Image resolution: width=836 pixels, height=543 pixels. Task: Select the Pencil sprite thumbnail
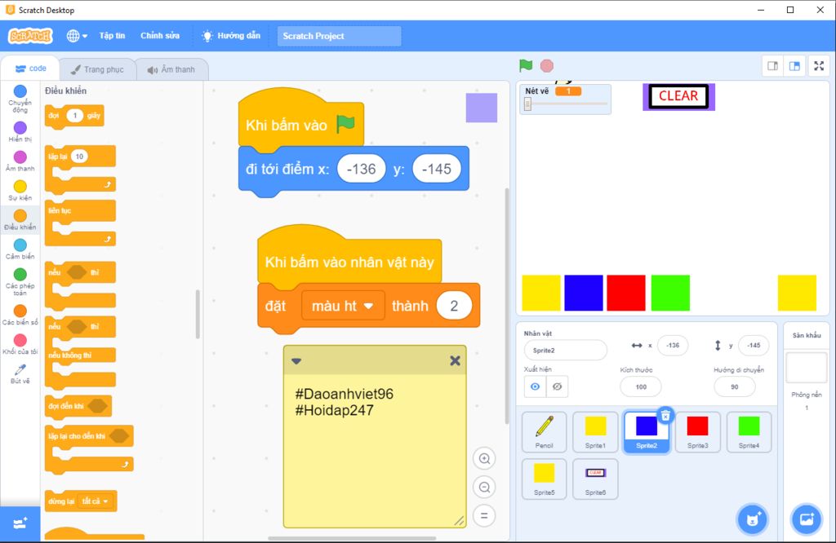click(x=544, y=432)
